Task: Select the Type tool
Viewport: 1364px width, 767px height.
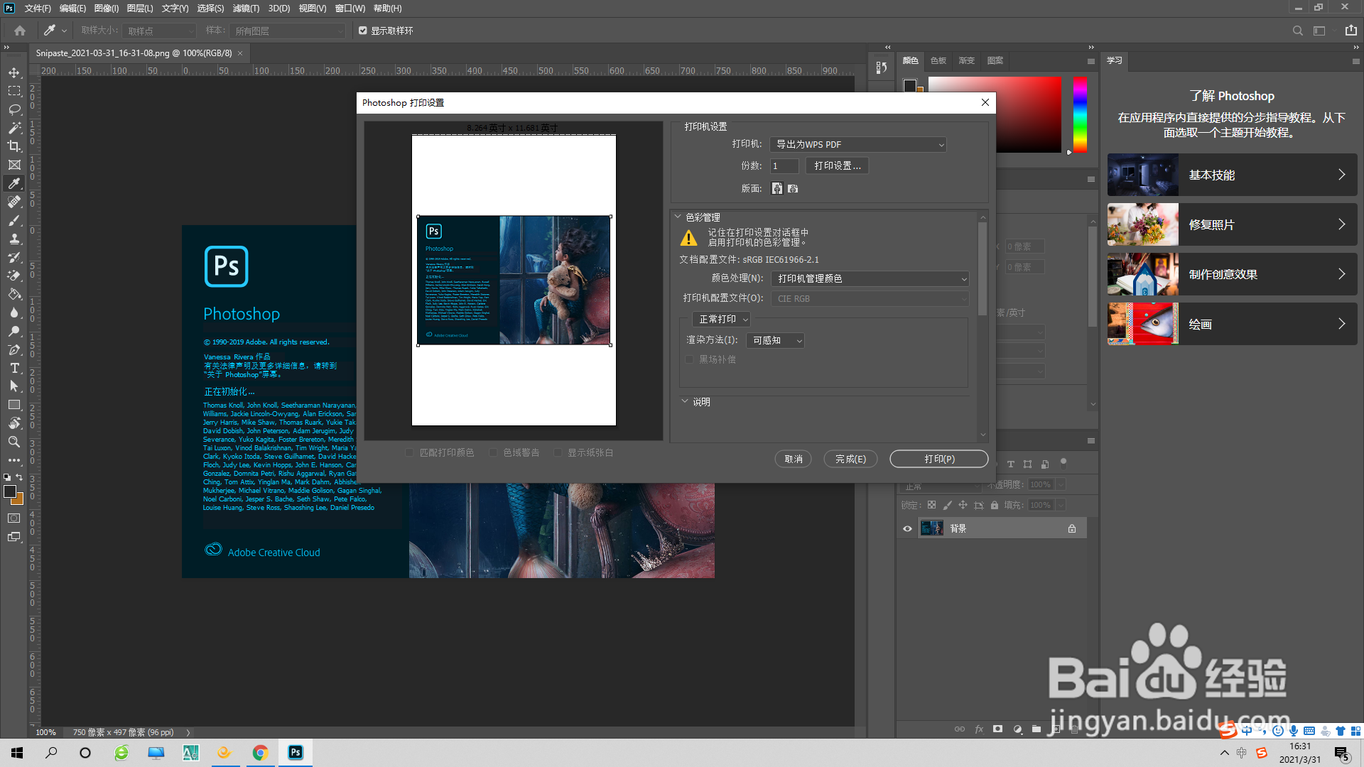Action: 14,368
